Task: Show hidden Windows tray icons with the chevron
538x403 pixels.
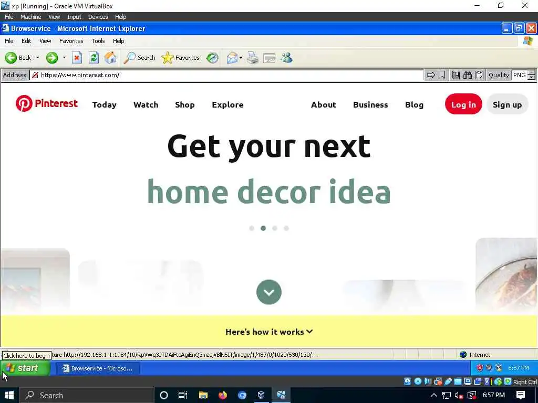Action: click(433, 395)
